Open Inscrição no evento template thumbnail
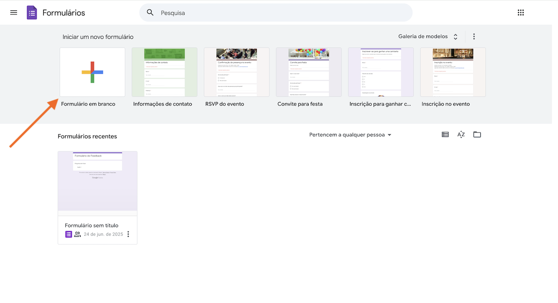The image size is (558, 303). tap(453, 72)
